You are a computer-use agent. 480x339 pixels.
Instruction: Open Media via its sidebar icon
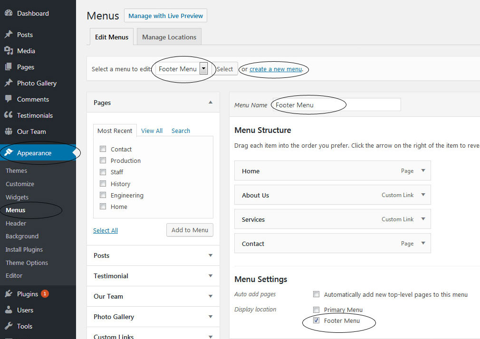click(x=9, y=51)
